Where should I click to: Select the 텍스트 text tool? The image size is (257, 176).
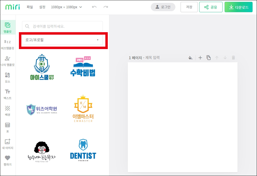click(8, 94)
